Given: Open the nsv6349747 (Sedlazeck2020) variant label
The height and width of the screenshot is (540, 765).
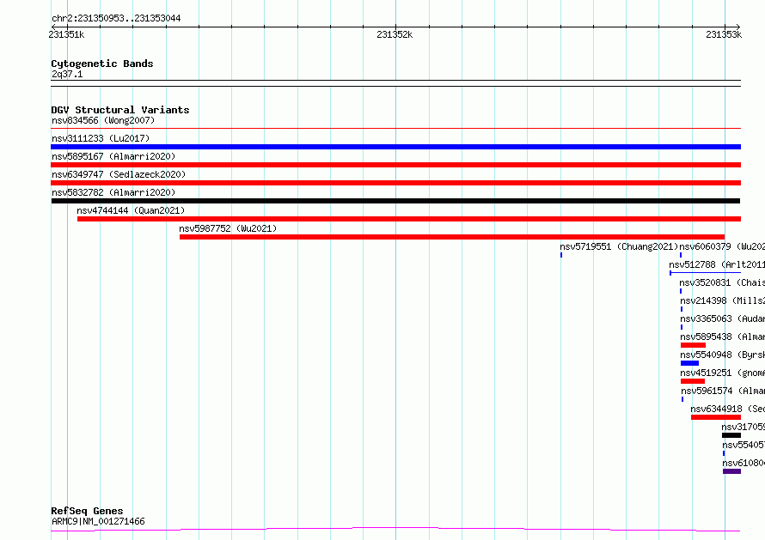Looking at the screenshot, I should click(119, 174).
